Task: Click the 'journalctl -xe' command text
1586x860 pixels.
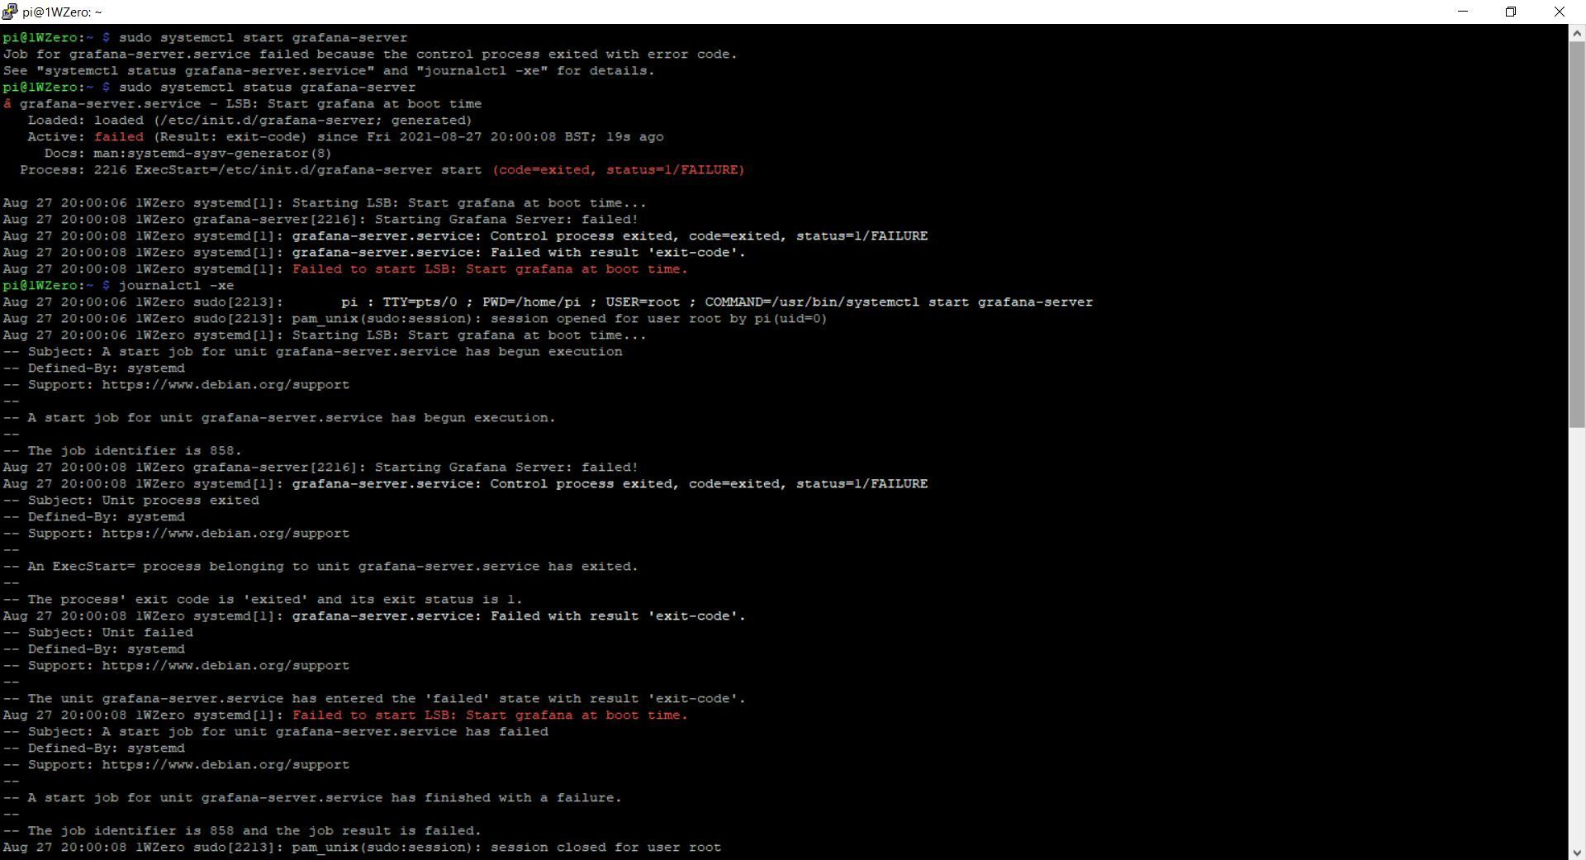Action: click(176, 285)
